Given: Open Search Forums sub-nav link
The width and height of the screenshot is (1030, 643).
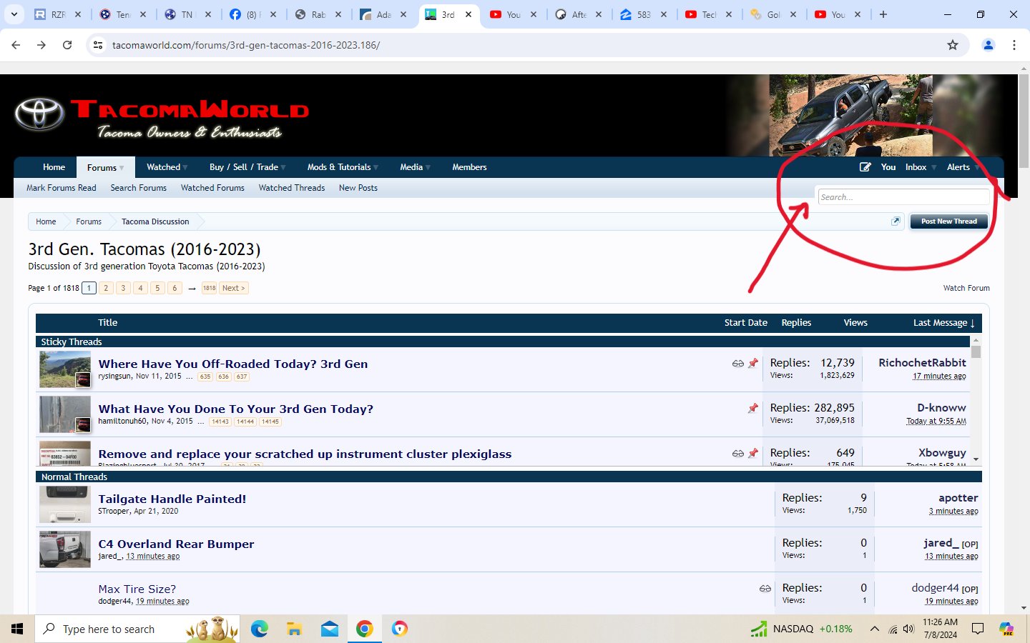Looking at the screenshot, I should 138,188.
